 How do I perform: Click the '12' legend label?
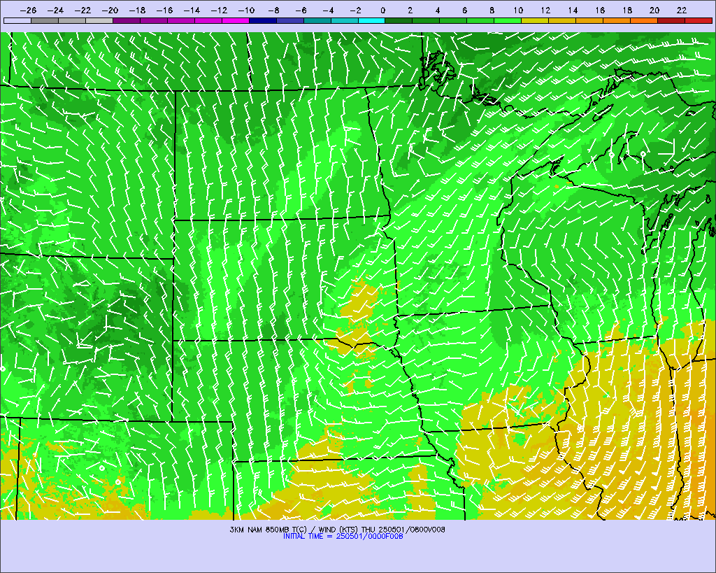tap(545, 10)
